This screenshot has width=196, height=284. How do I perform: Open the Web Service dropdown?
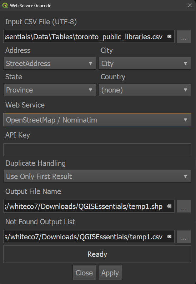pos(97,120)
